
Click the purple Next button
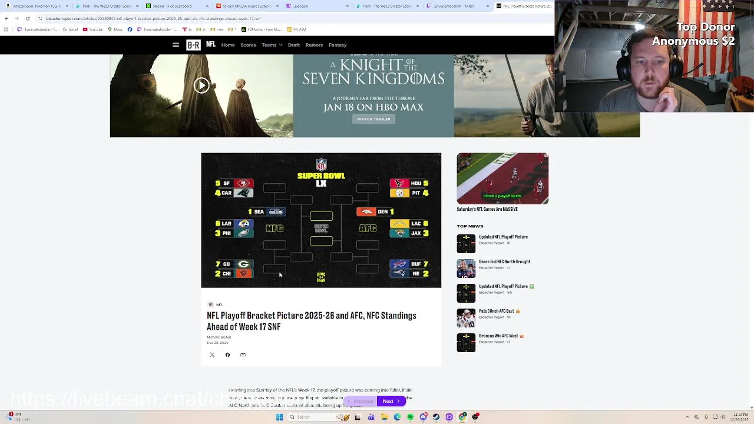pyautogui.click(x=391, y=401)
